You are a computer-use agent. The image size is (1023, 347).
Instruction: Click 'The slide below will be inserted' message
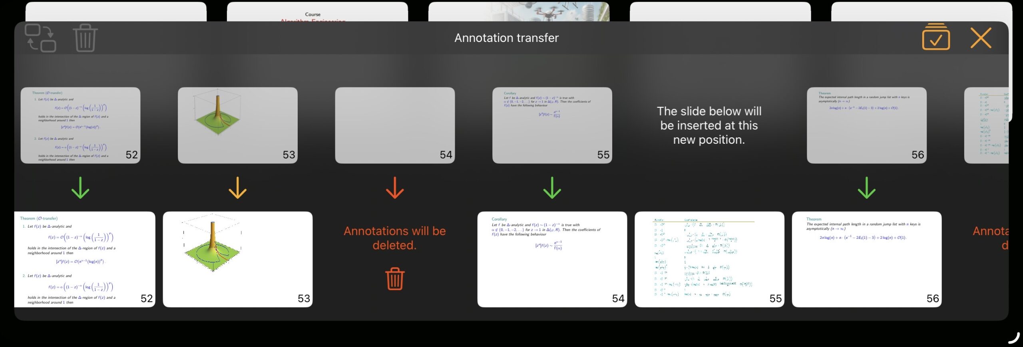709,125
